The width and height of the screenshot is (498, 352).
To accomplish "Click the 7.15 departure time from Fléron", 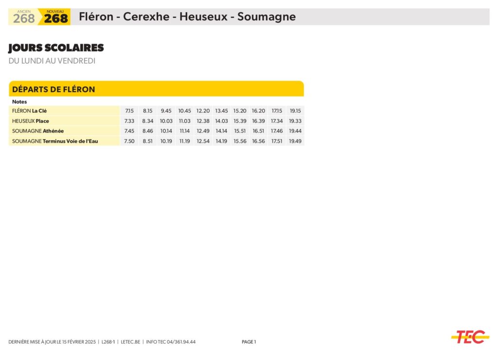I will [x=129, y=111].
